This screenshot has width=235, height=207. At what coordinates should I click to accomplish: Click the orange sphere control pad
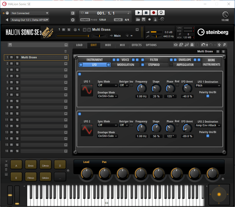[219, 194]
